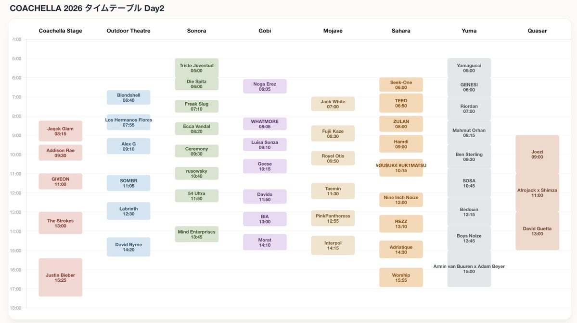The width and height of the screenshot is (577, 323).
Task: Select Fujii Kaze 08:30 set
Action: click(333, 133)
